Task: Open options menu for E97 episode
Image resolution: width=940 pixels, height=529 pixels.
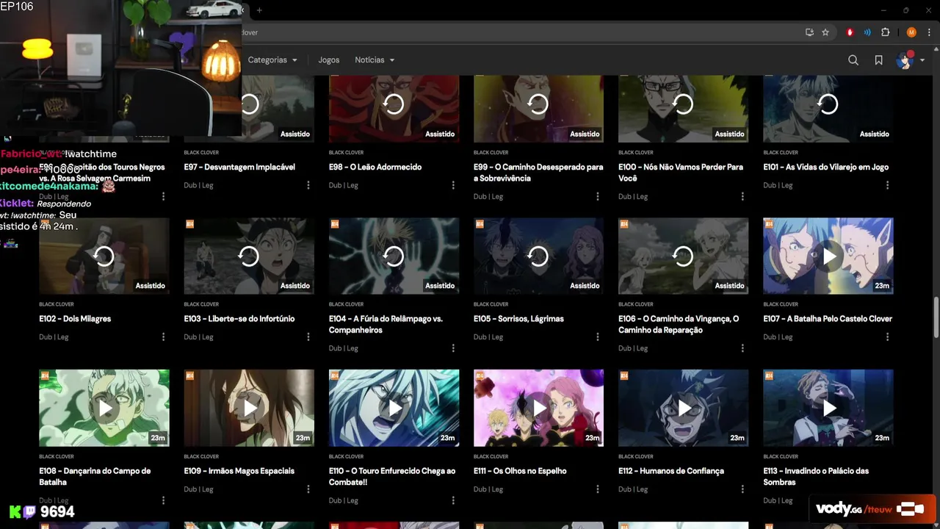Action: (308, 185)
